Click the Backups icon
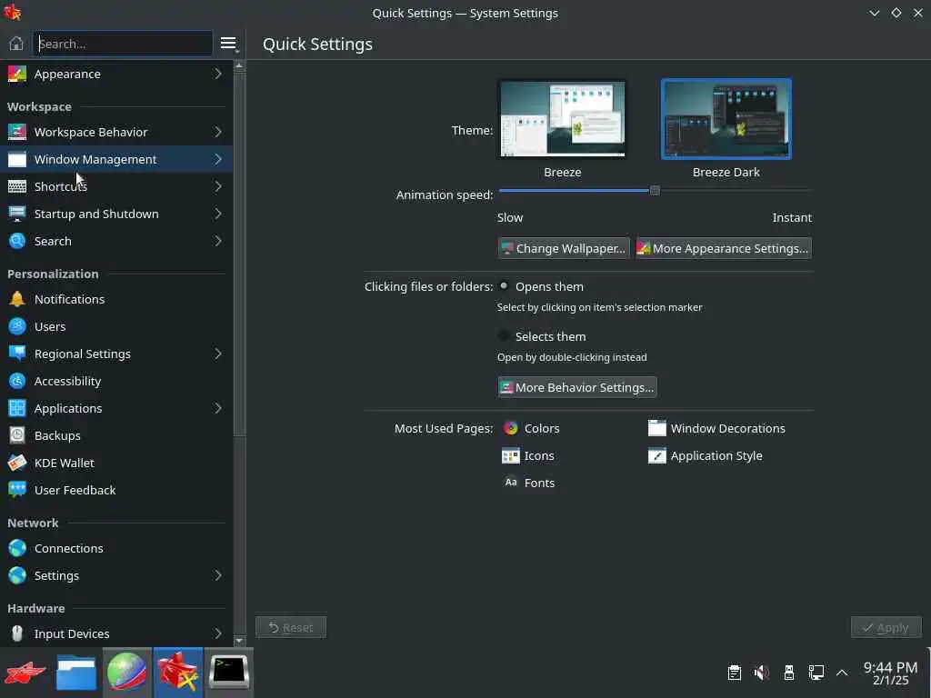This screenshot has height=698, width=931. (x=17, y=435)
